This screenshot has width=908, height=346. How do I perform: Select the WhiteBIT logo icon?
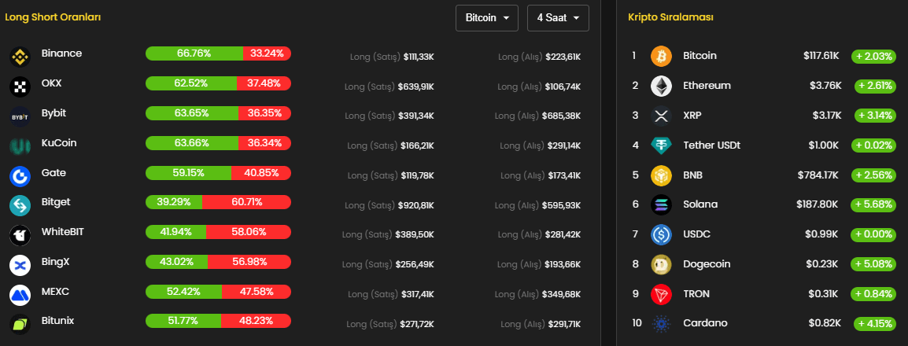click(x=20, y=235)
